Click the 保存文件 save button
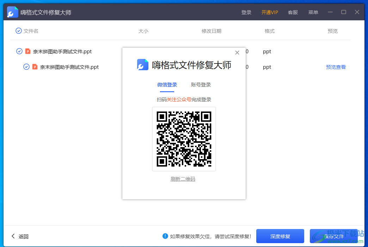Viewport: 368px width, 247px height. (x=334, y=236)
